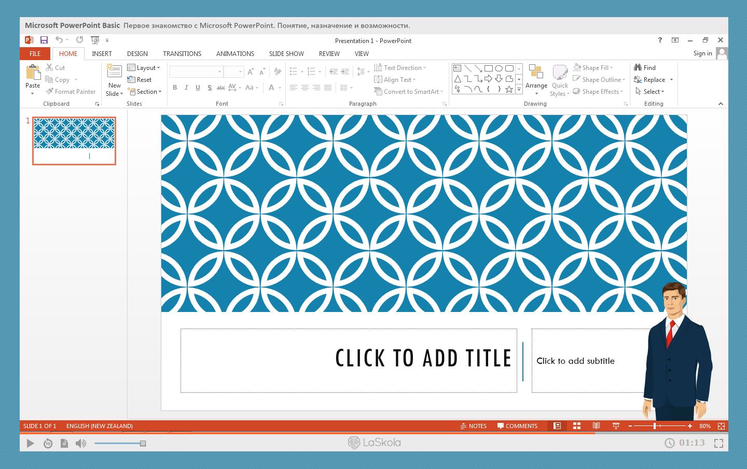Viewport: 747px width, 469px height.
Task: Click the Find binoculars icon
Action: click(x=638, y=67)
